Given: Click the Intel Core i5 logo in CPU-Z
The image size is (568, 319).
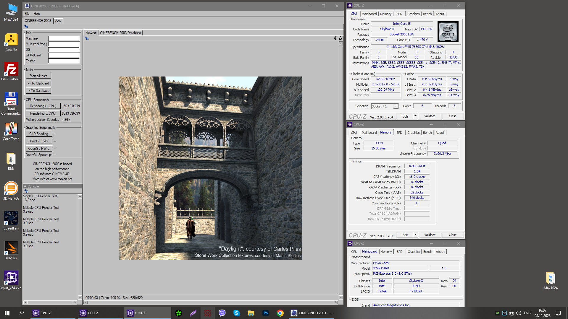Looking at the screenshot, I should point(448,32).
